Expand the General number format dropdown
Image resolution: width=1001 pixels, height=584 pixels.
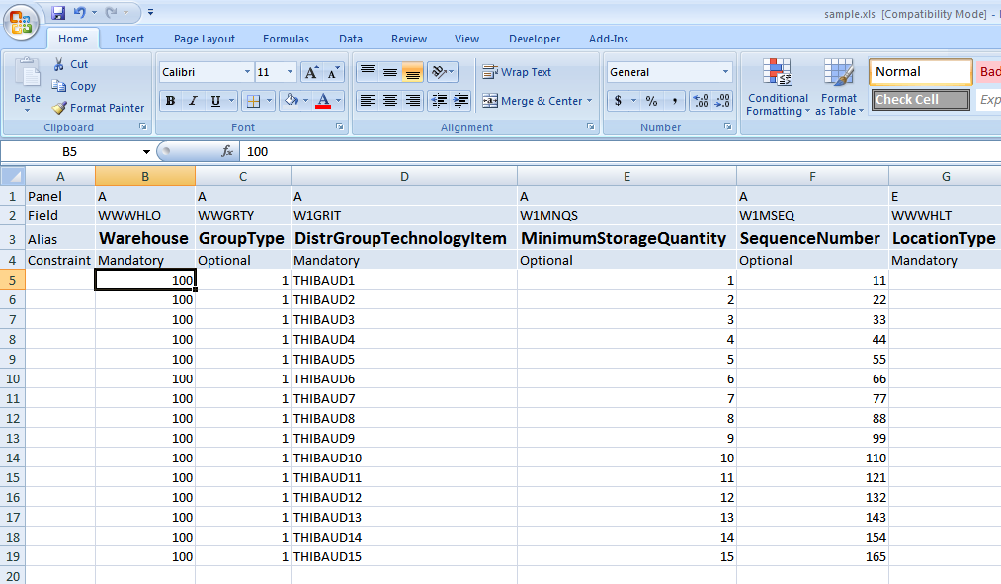(725, 72)
